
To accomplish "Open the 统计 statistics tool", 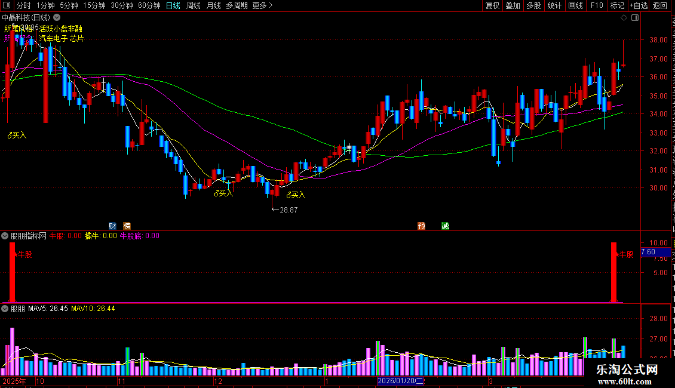I will click(554, 5).
